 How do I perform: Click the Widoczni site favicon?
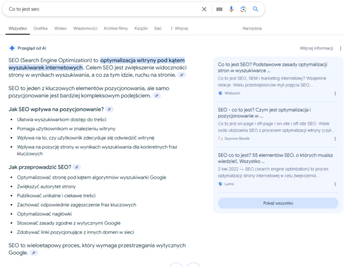tap(220, 93)
